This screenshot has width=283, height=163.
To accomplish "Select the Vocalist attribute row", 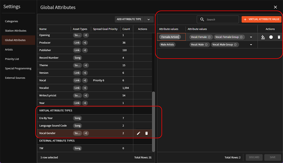I will click(x=95, y=88).
